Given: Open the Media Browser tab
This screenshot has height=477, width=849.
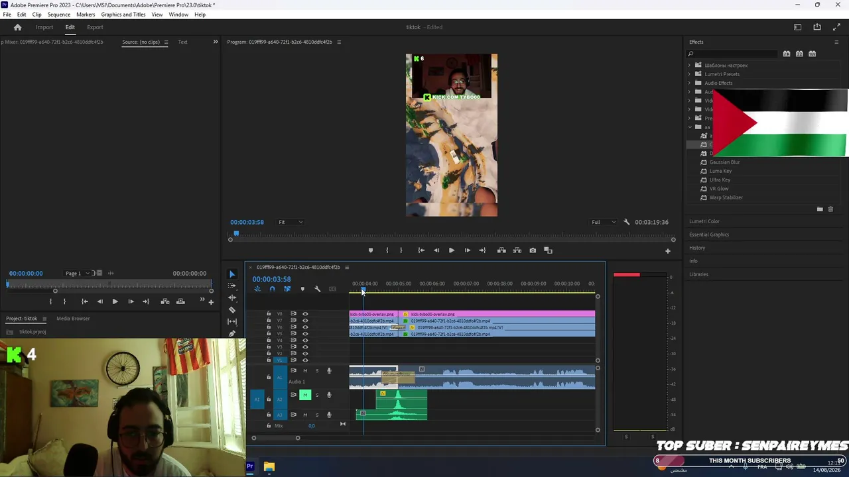Looking at the screenshot, I should click(x=73, y=319).
